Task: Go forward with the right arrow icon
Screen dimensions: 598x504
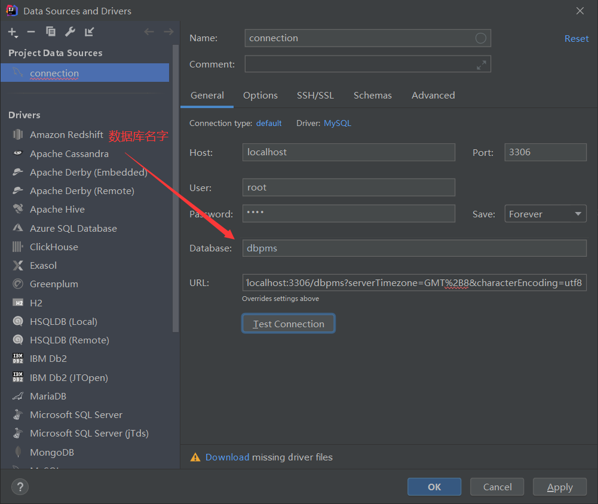Action: pyautogui.click(x=168, y=32)
